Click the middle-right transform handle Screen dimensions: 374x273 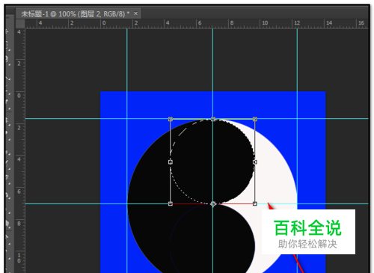(255, 162)
